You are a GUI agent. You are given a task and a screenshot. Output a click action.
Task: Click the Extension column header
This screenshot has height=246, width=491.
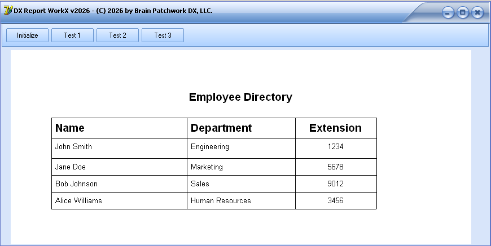tap(335, 128)
